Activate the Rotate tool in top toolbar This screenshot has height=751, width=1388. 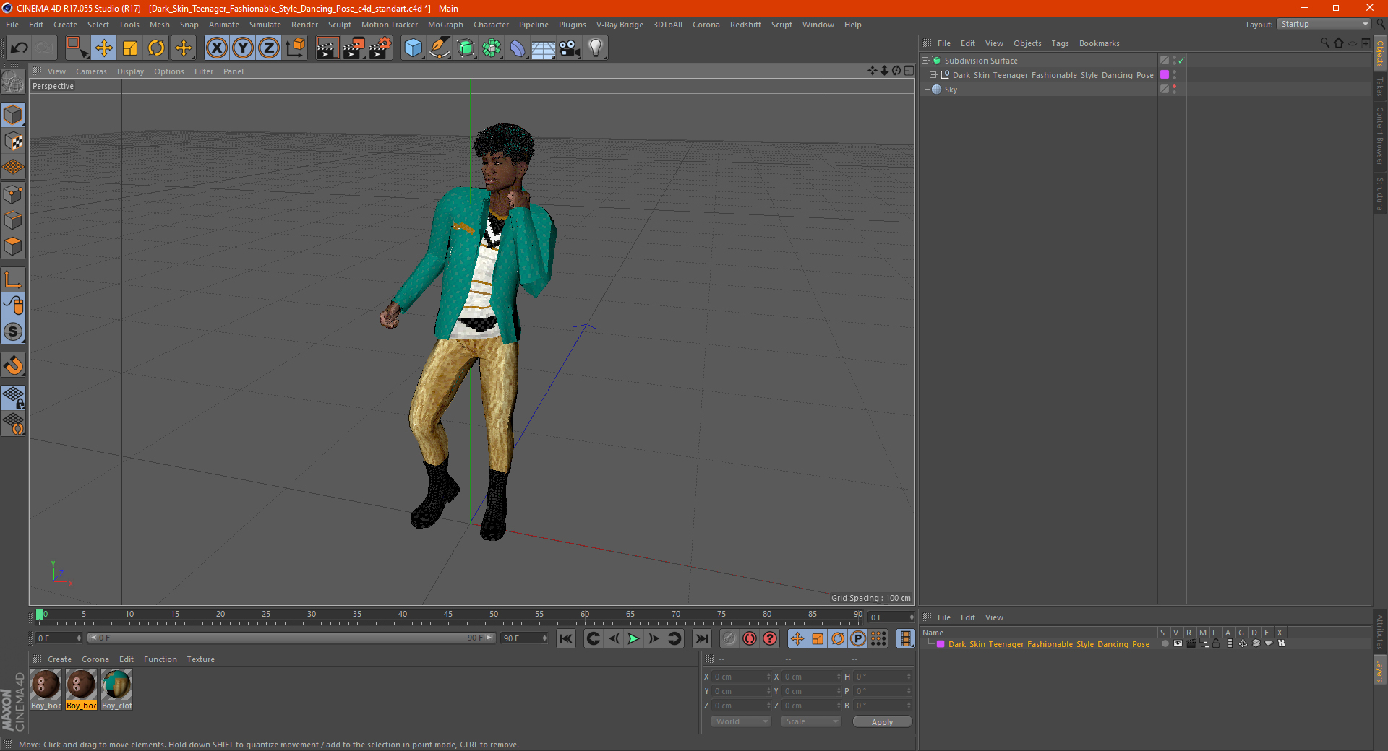[156, 48]
